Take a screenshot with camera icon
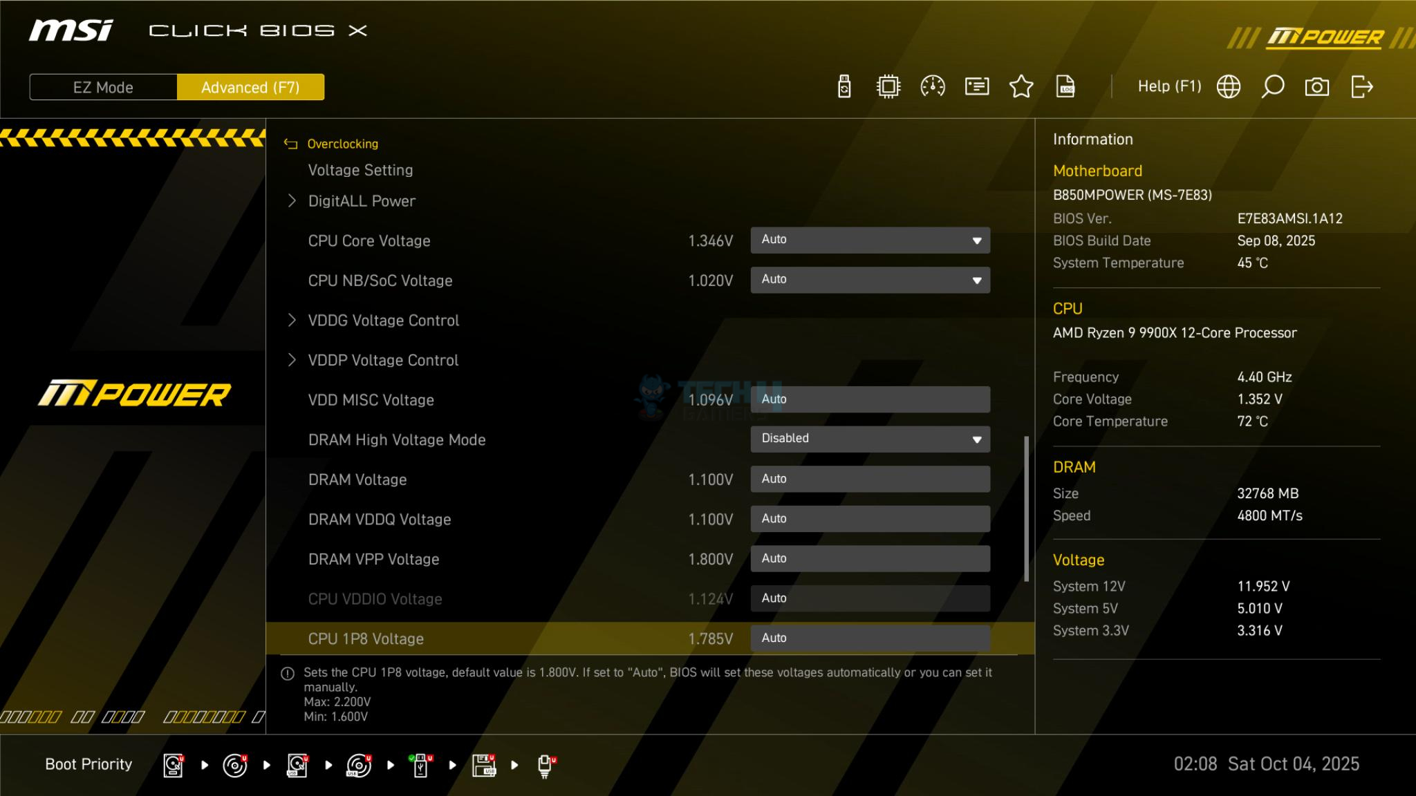The image size is (1416, 796). point(1316,87)
